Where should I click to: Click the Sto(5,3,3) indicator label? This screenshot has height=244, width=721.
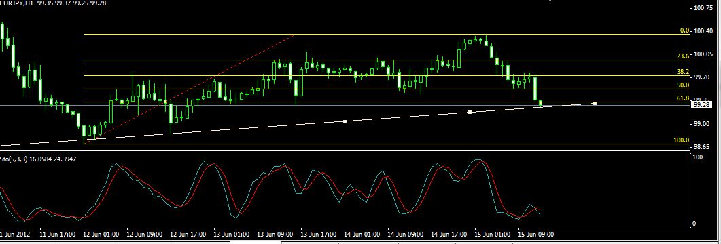tap(14, 159)
